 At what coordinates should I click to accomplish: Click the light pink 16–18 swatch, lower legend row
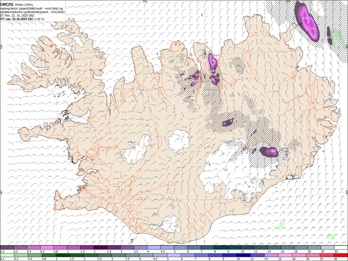285,255
